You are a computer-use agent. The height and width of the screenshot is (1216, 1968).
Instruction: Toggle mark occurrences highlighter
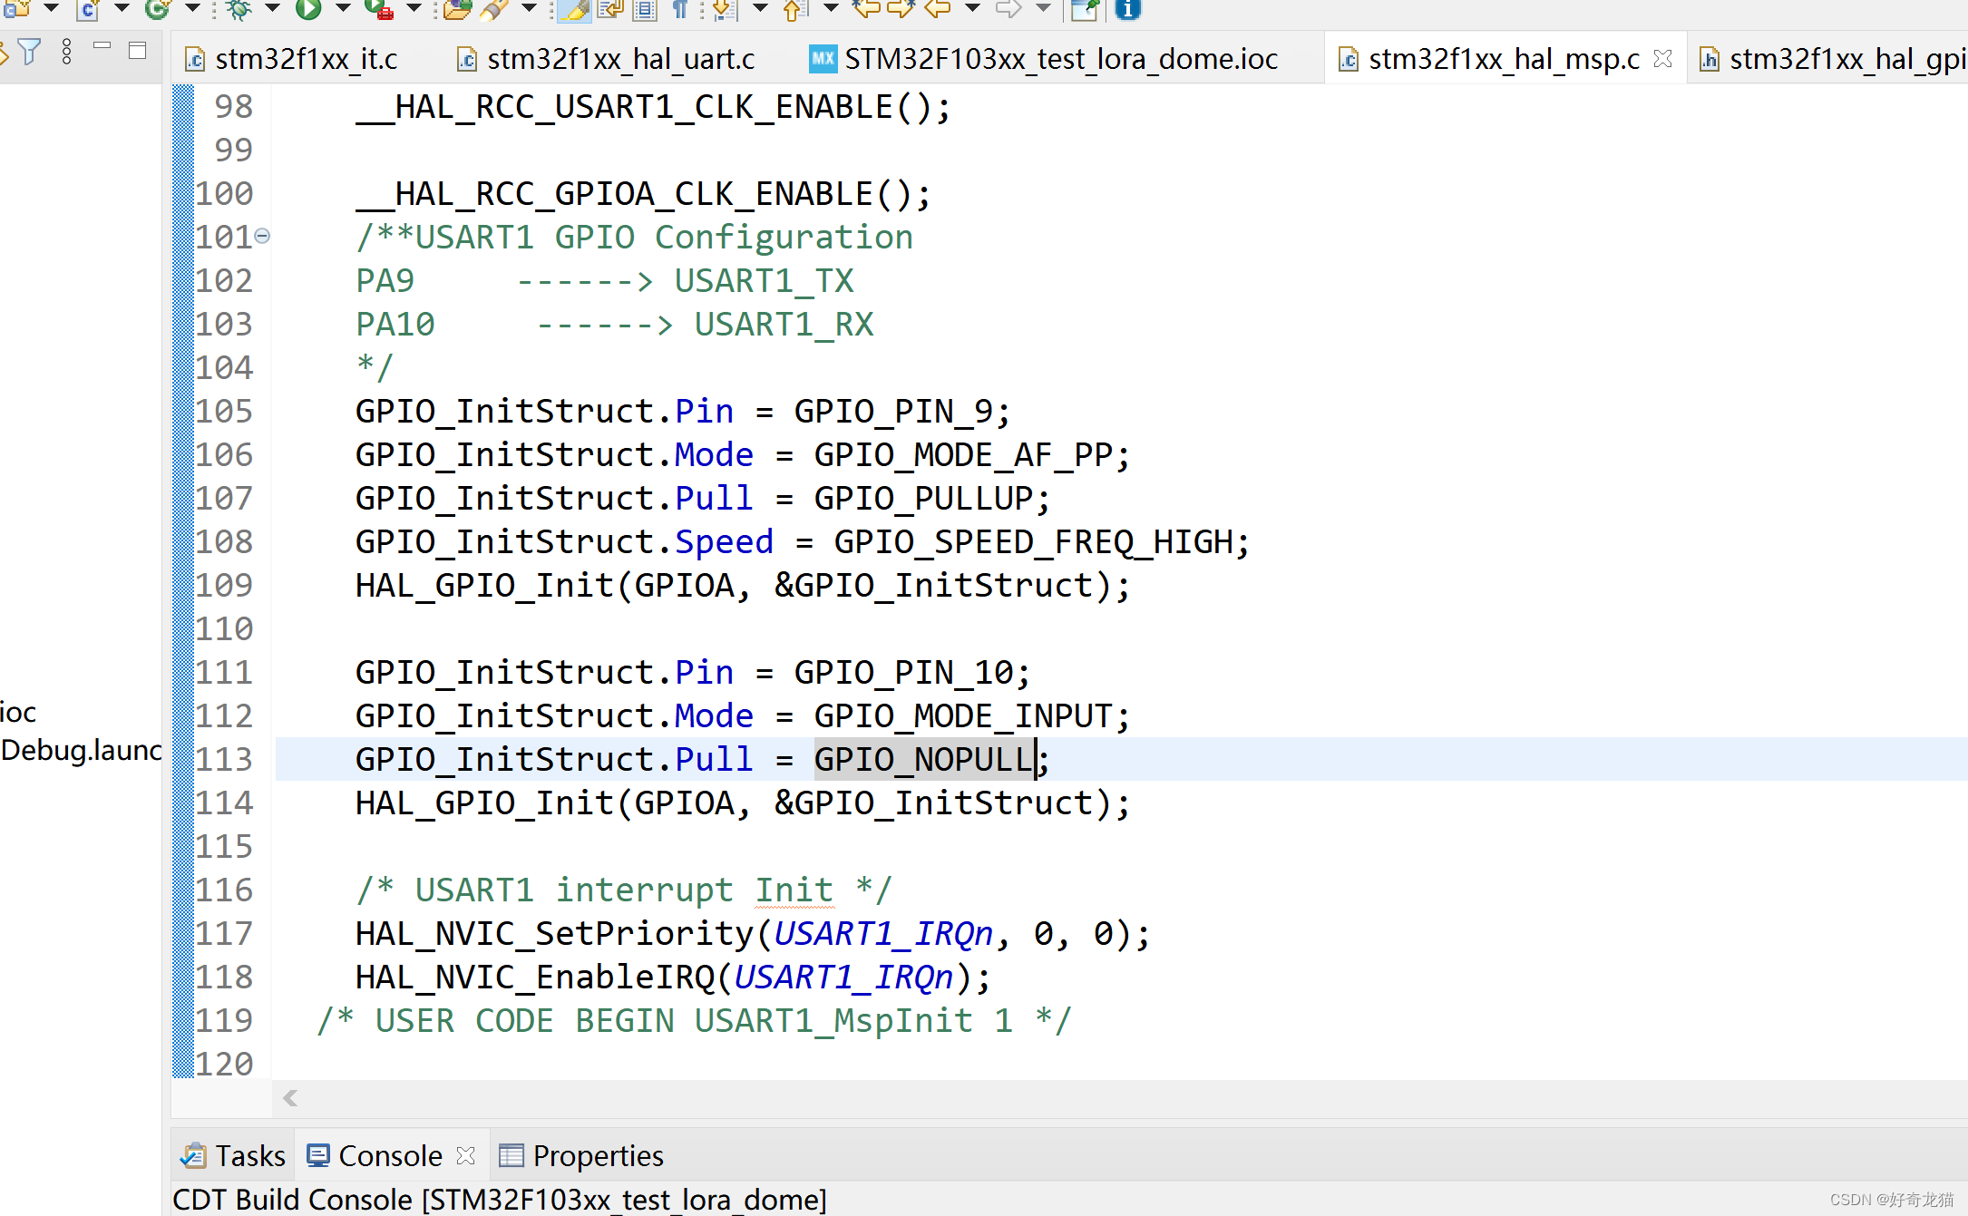coord(574,9)
